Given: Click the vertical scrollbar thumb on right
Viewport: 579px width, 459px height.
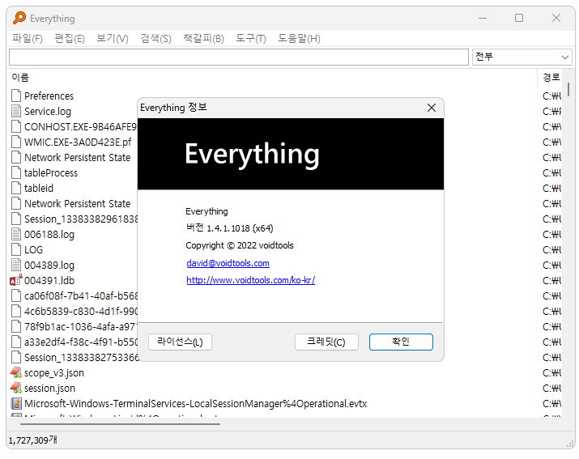Looking at the screenshot, I should tap(568, 89).
